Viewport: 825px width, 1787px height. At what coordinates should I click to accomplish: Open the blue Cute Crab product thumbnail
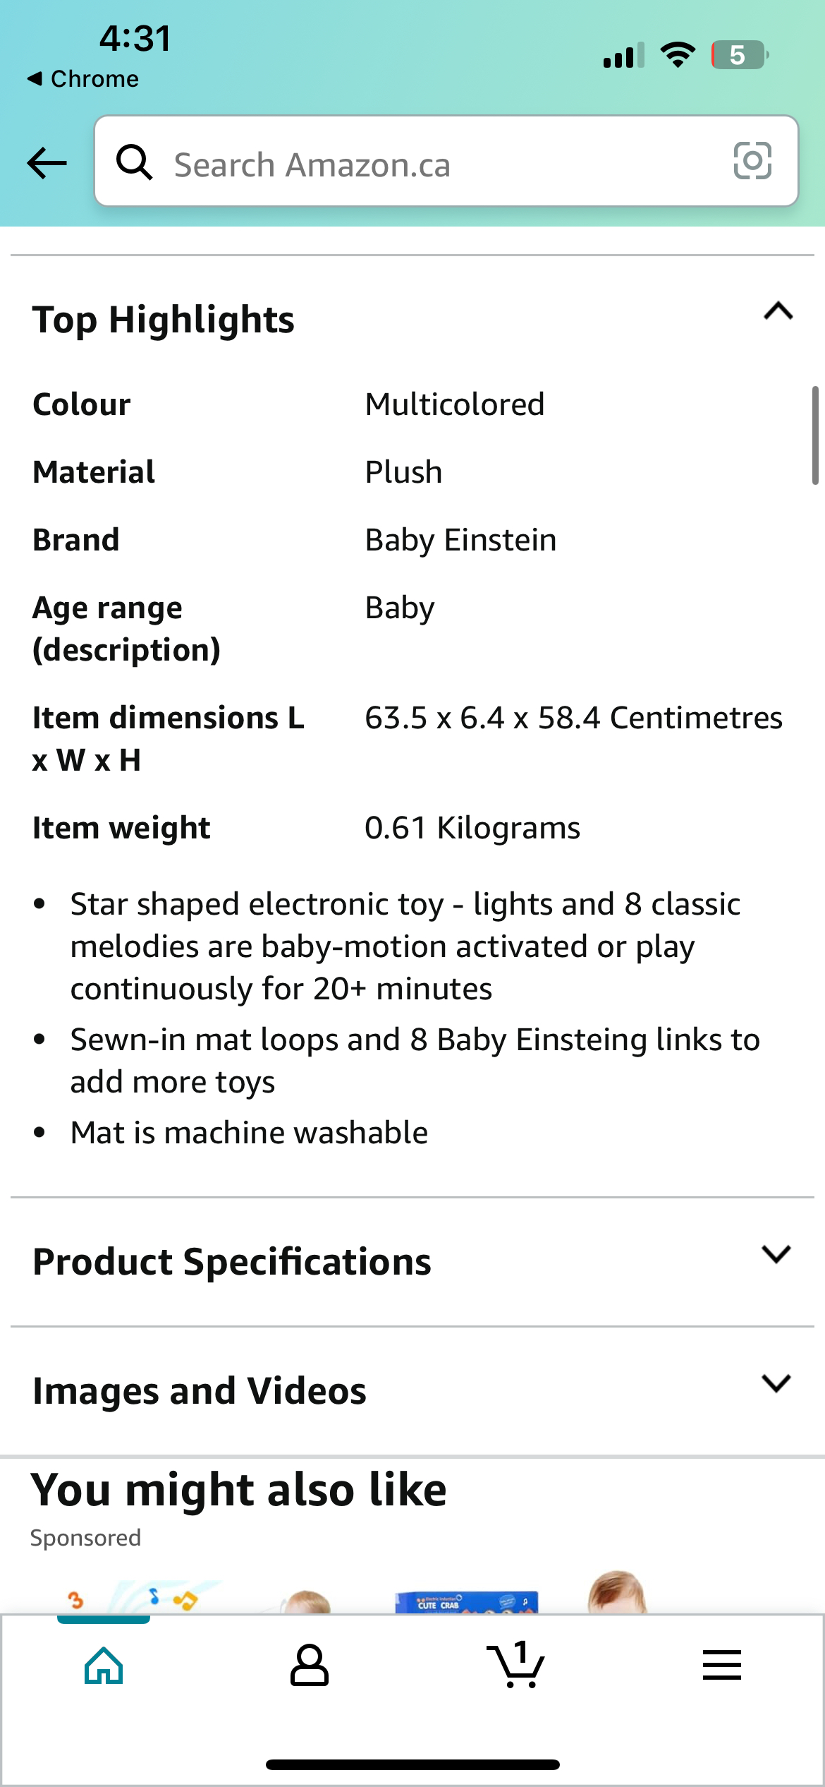click(467, 1601)
